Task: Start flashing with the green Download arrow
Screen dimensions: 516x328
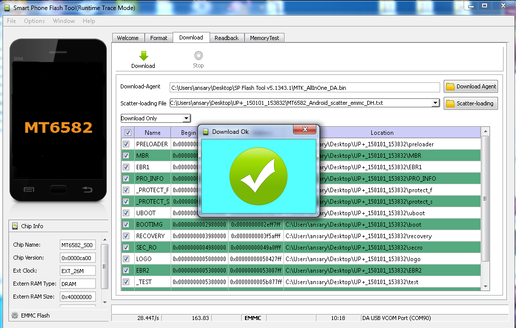Action: (144, 59)
